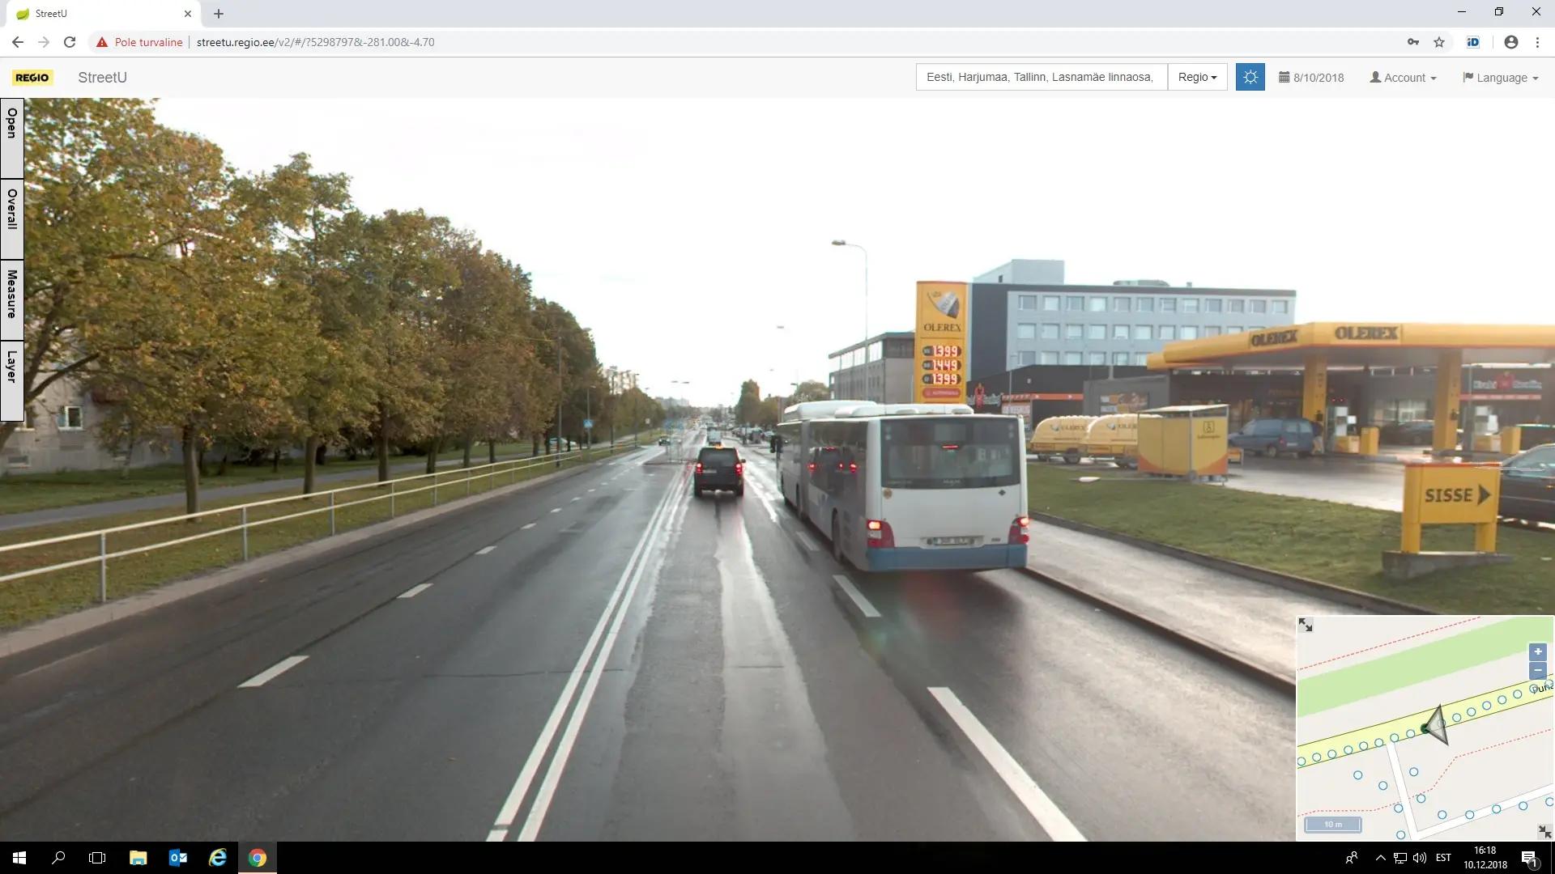Toggle the Layer side panel

pyautogui.click(x=12, y=380)
